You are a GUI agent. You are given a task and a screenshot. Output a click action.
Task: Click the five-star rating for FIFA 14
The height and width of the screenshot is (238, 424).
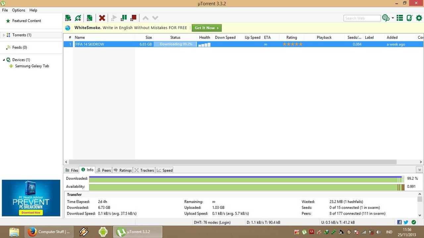pos(292,44)
